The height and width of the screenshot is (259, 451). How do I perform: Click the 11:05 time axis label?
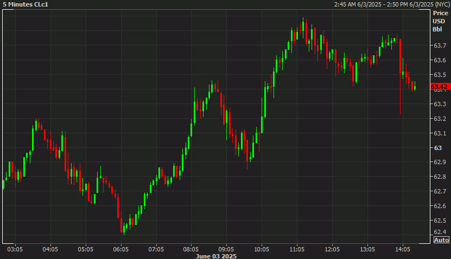[x=297, y=249]
